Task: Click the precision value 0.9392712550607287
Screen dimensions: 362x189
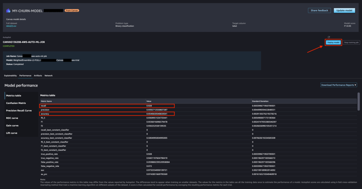Action: [x=157, y=110]
